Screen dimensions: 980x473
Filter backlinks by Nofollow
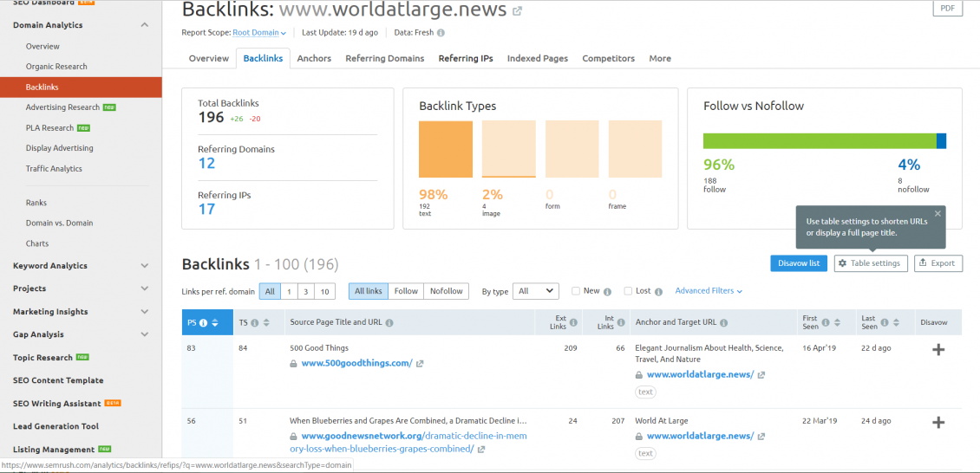click(x=447, y=291)
